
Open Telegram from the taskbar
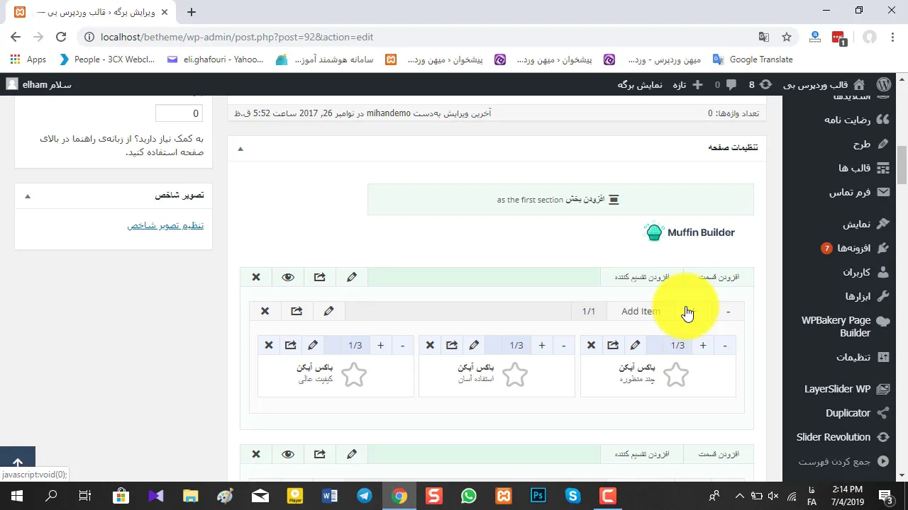(365, 496)
